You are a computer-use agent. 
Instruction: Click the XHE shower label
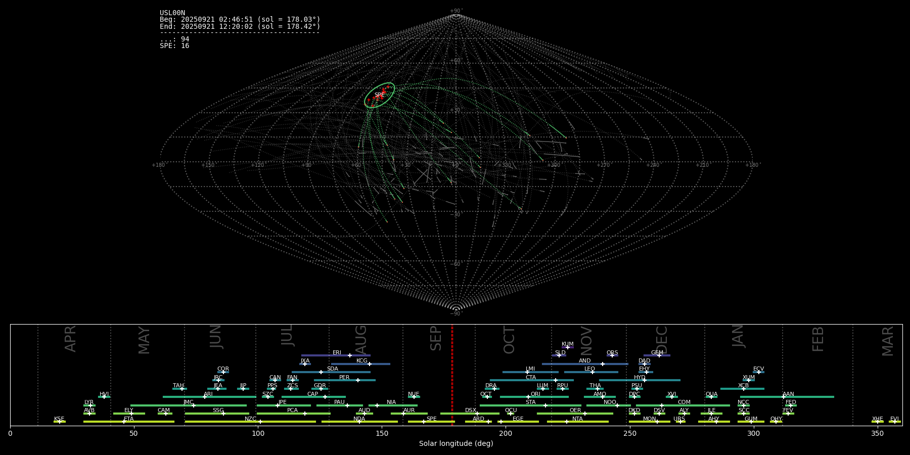coord(877,419)
